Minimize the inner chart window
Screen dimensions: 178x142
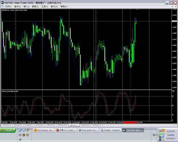pos(169,7)
